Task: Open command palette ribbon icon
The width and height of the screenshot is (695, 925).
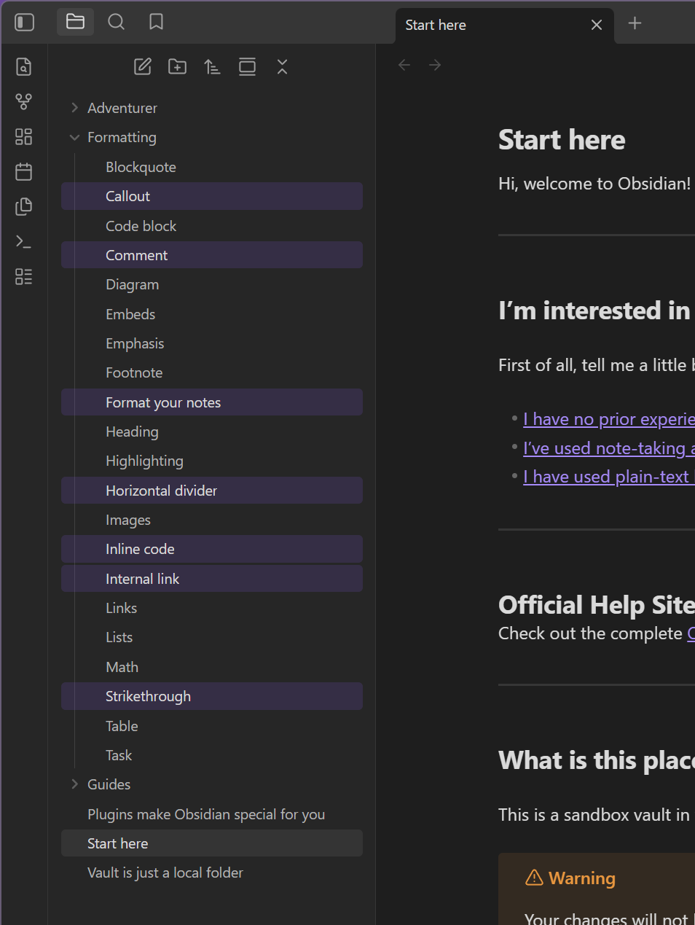Action: 23,241
